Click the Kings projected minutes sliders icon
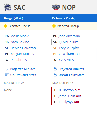 pyautogui.click(x=7, y=69)
